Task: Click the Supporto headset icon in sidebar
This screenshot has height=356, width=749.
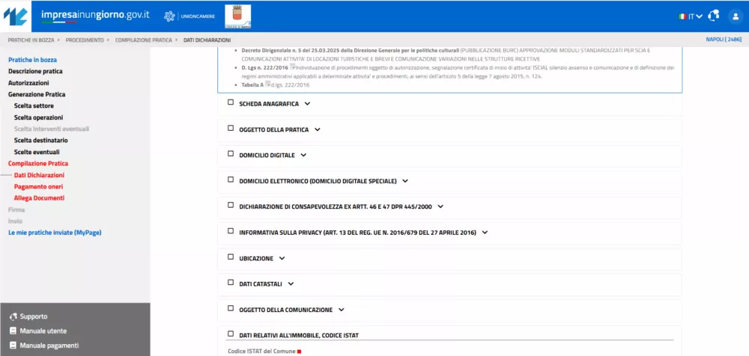Action: pyautogui.click(x=13, y=316)
